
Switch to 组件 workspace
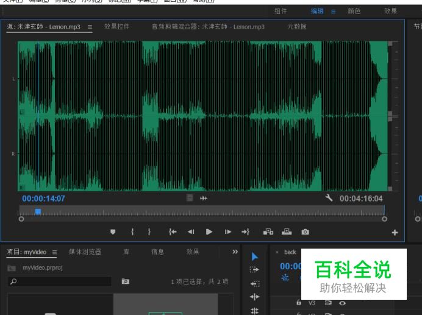(281, 11)
